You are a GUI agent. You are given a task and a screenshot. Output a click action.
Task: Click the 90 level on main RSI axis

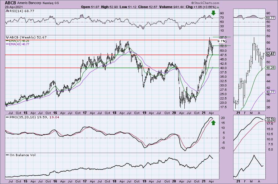coord(222,13)
